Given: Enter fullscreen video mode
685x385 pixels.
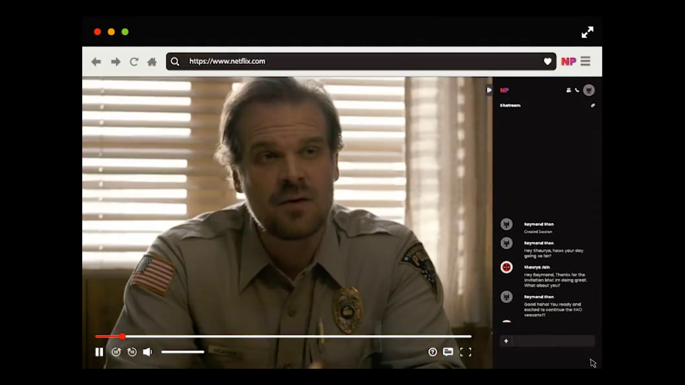Looking at the screenshot, I should point(465,352).
